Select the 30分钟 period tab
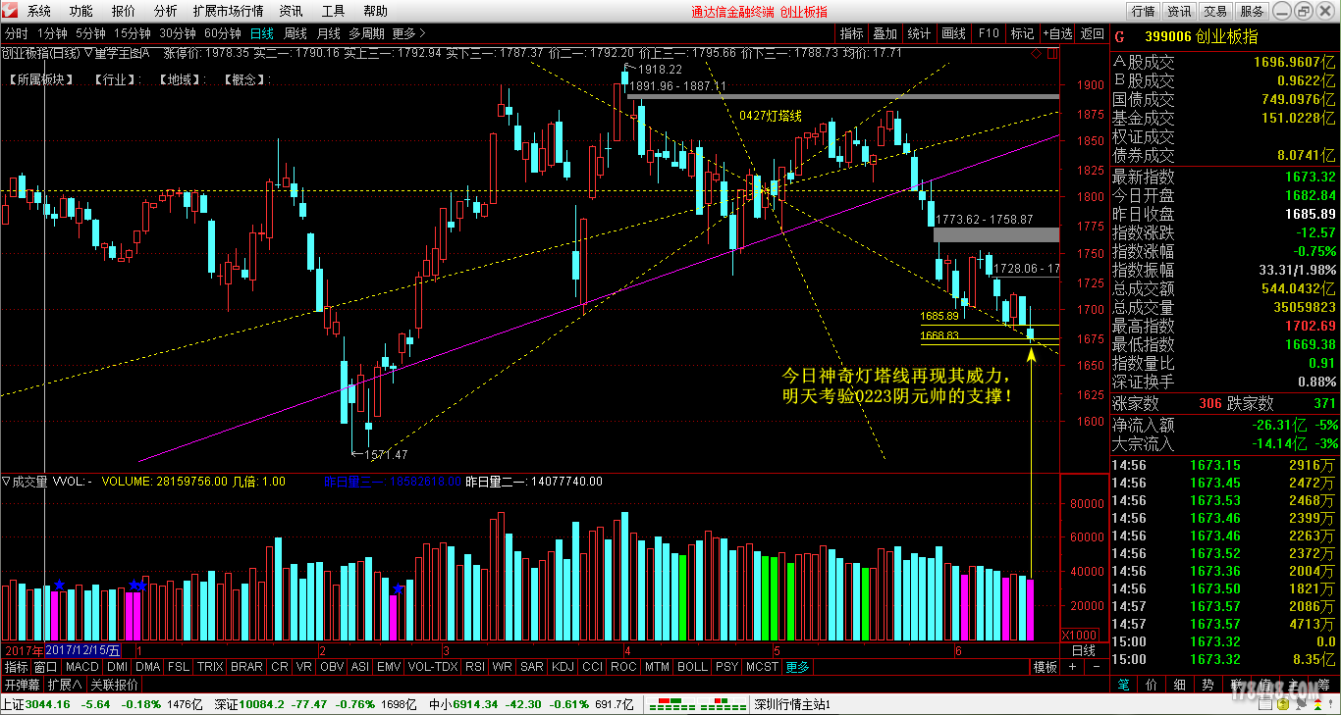 click(x=179, y=33)
